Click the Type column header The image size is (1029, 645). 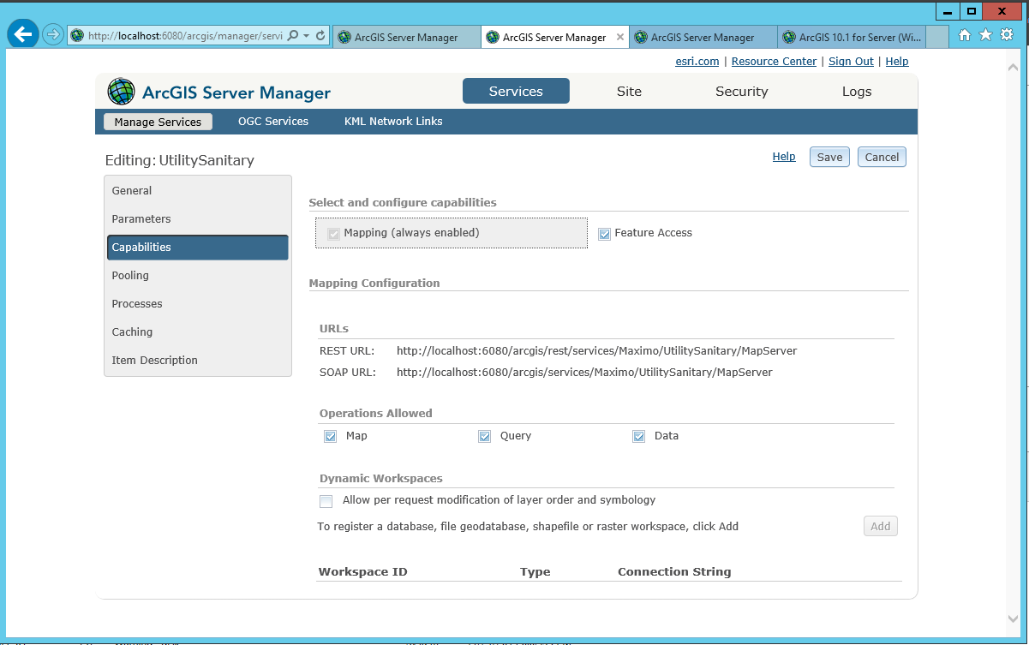535,572
